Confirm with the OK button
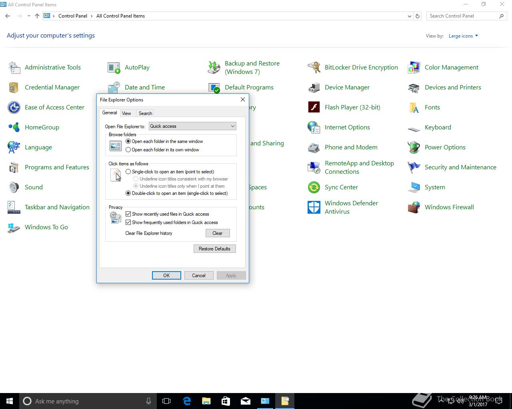Image resolution: width=512 pixels, height=409 pixels. tap(166, 276)
